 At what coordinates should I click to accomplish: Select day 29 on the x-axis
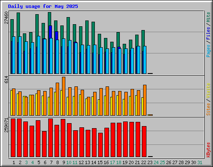tap(187, 162)
